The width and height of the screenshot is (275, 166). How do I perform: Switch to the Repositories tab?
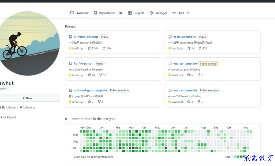pyautogui.click(x=108, y=13)
